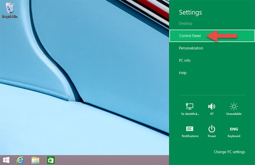Open the Windows Store taskbar icon

51,160
